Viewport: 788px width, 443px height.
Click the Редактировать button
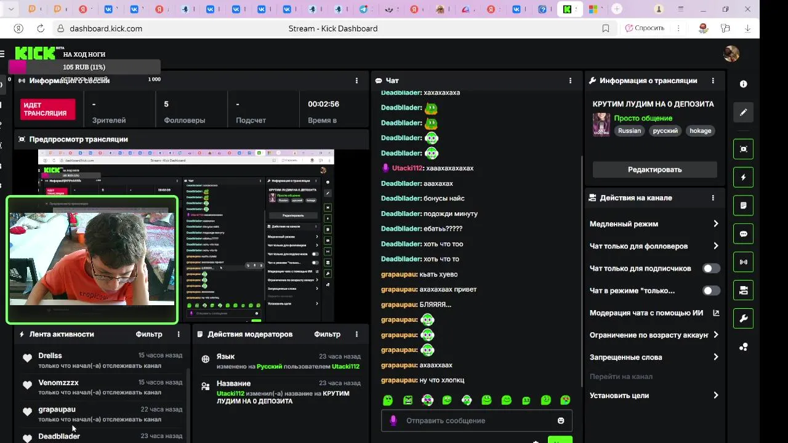tap(654, 170)
